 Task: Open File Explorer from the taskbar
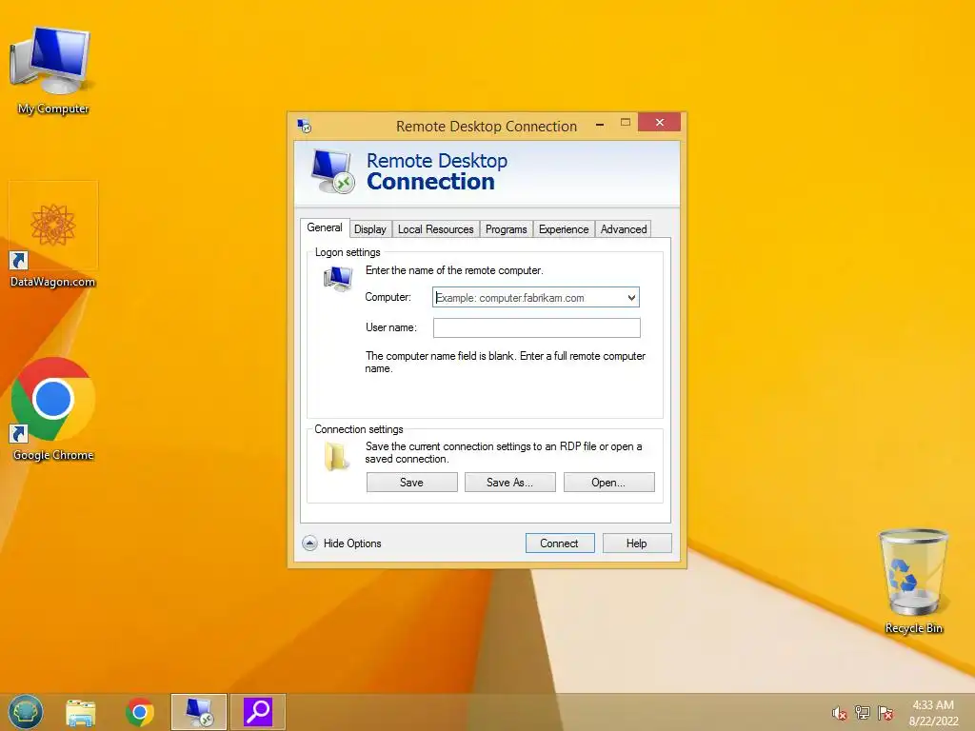click(81, 712)
